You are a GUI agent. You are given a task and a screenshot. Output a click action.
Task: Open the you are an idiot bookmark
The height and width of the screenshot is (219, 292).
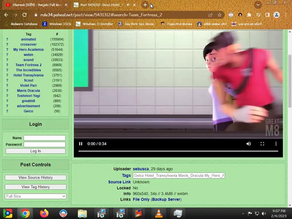(246, 24)
